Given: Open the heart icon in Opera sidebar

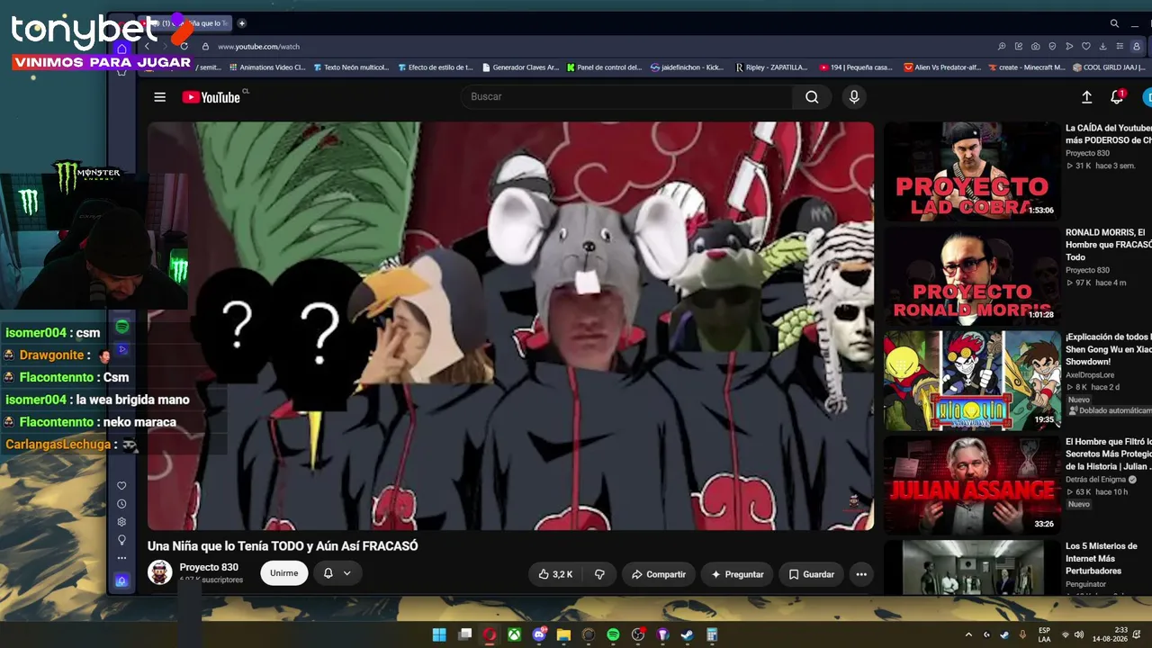Looking at the screenshot, I should pos(121,486).
